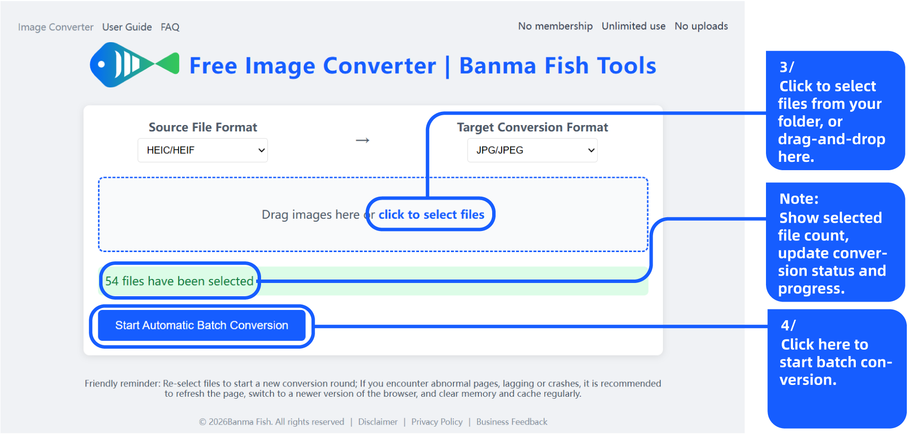The image size is (923, 434).
Task: Go to the FAQ menu item
Action: pos(170,27)
